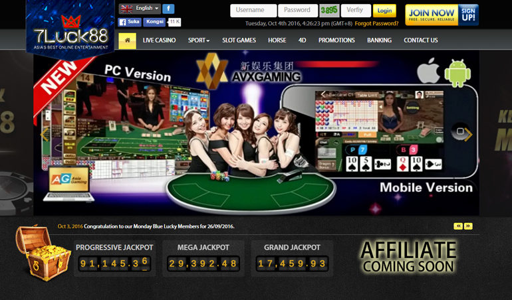512x300 pixels.
Task: Open the English language dropdown
Action: coord(140,9)
